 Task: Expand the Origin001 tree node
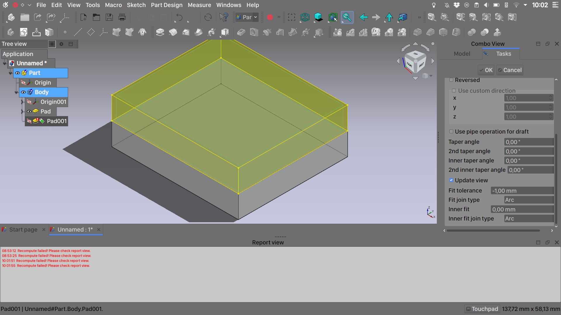(x=23, y=102)
